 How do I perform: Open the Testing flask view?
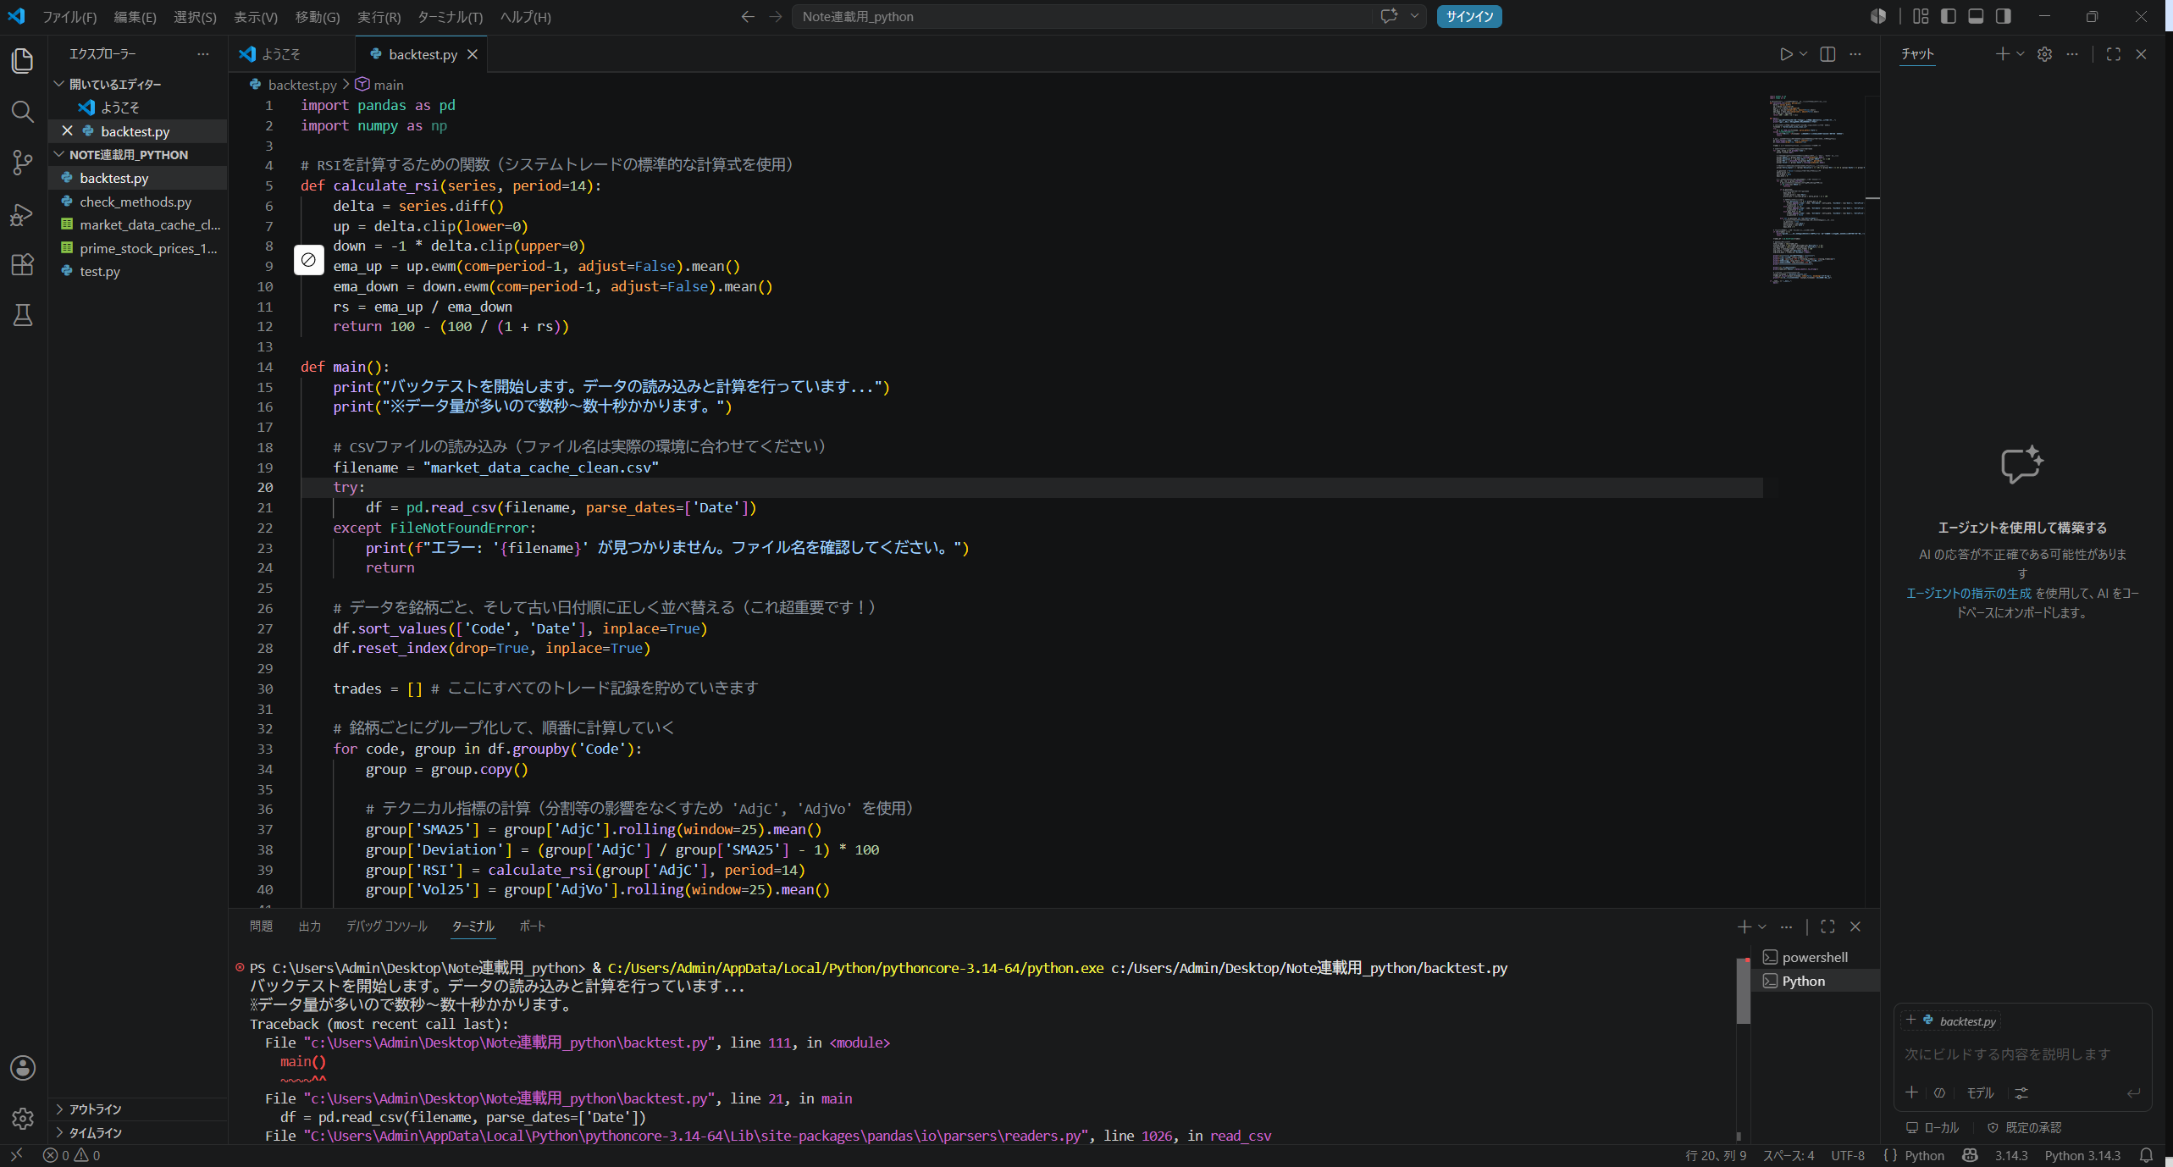[23, 315]
